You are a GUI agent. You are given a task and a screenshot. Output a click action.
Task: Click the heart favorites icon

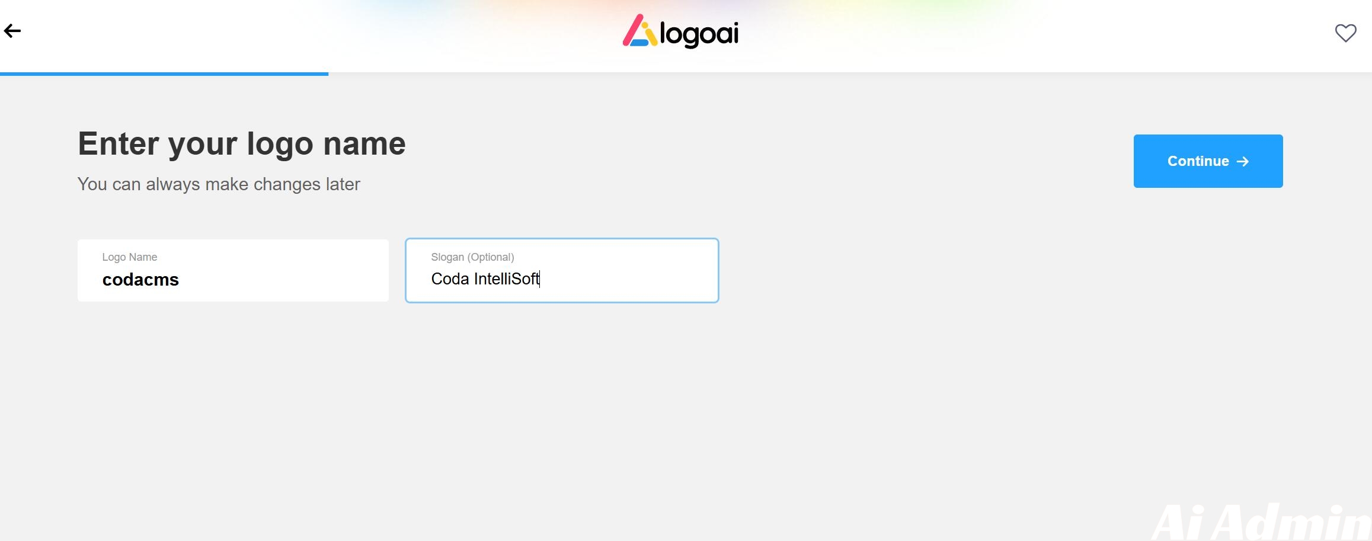coord(1345,33)
